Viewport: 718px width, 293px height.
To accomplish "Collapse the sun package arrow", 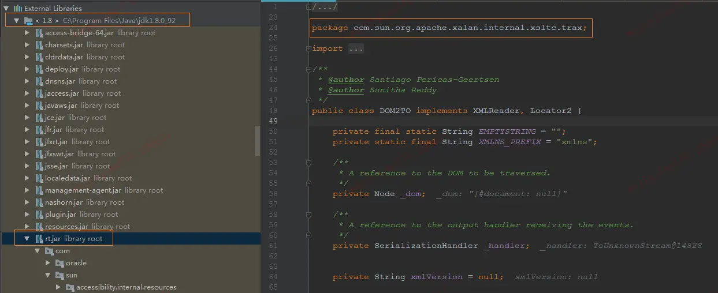I will point(48,275).
